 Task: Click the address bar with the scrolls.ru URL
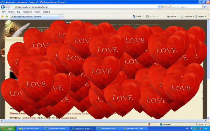[x=86, y=7]
